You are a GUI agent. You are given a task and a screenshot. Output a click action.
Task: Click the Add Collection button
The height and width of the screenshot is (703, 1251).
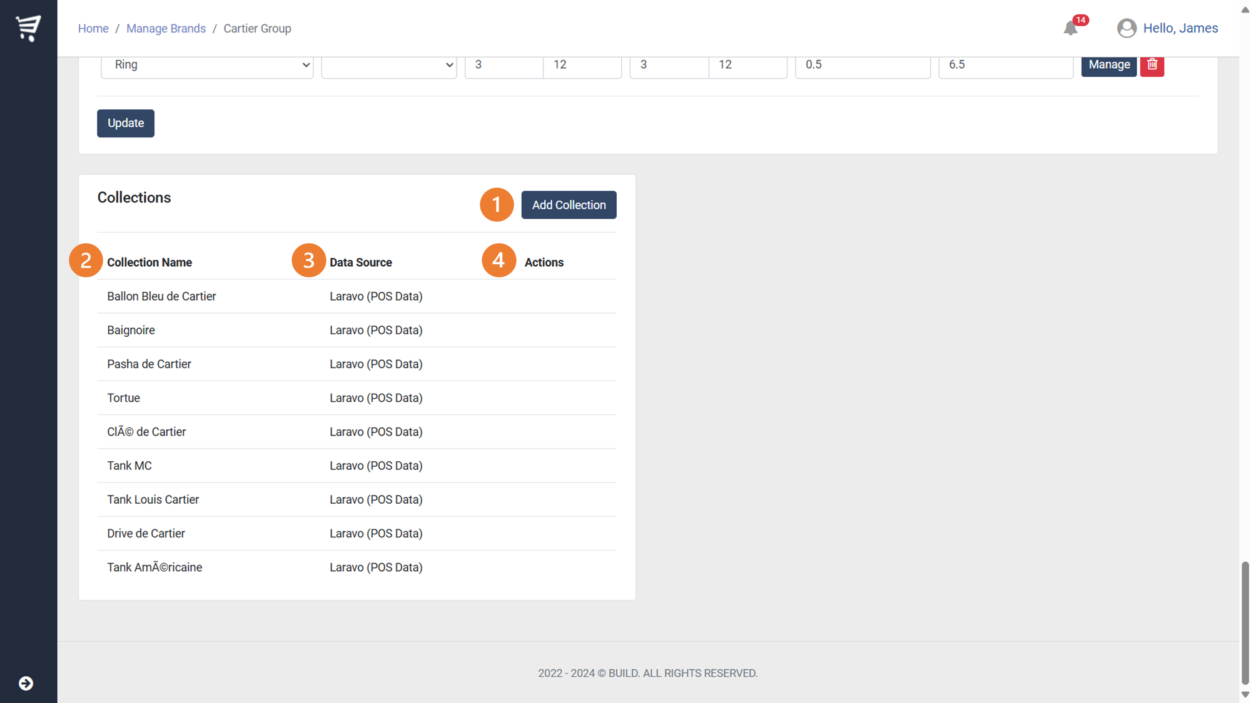click(x=569, y=205)
